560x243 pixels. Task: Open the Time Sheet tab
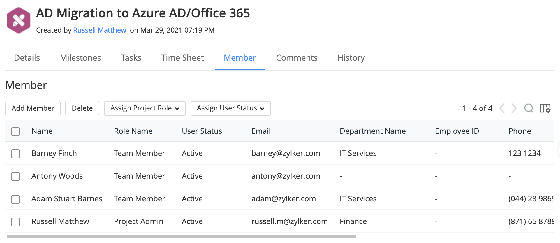(182, 58)
